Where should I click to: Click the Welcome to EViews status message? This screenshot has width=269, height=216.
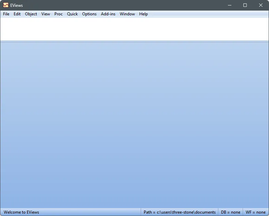pos(22,212)
